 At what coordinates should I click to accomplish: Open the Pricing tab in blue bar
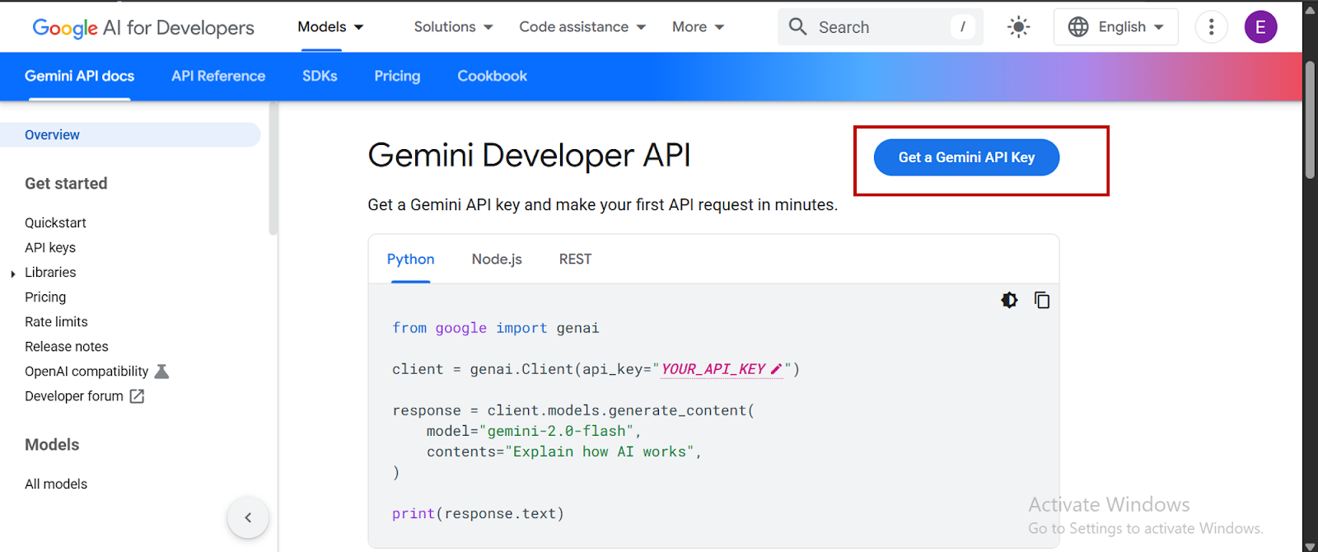click(397, 76)
